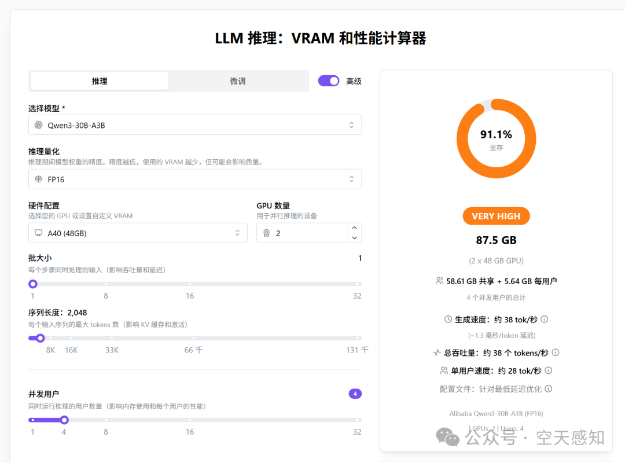Click the 并发用户 slider handle at 4

64,420
